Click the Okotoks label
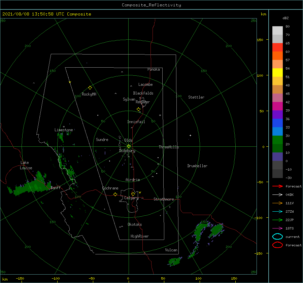Screen dimensions: 303x283 click(x=135, y=224)
